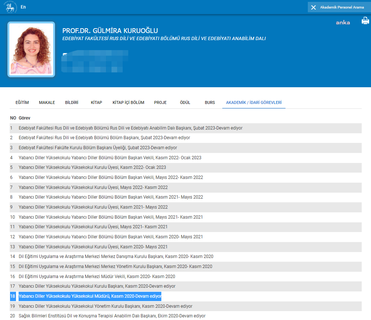The image size is (371, 320).
Task: Click row 11 Yüksekokul Kurulu Üyesi, Mayıs 2021- Kasım 2021
Action: [x=185, y=227]
